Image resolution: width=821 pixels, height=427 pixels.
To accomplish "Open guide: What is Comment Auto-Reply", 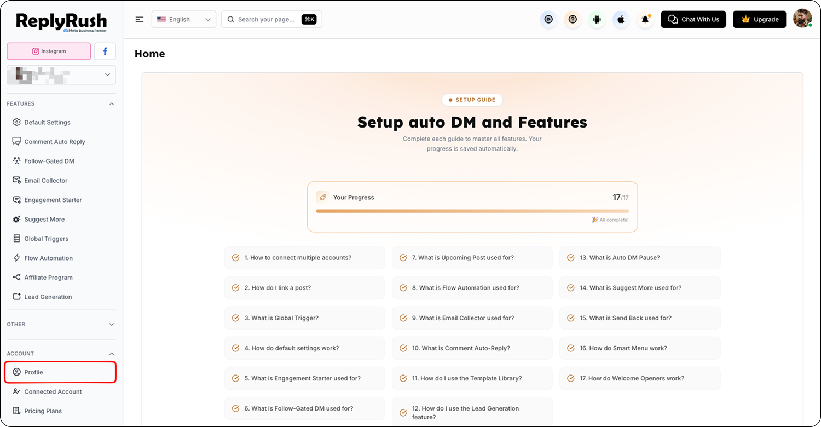I will pos(472,348).
